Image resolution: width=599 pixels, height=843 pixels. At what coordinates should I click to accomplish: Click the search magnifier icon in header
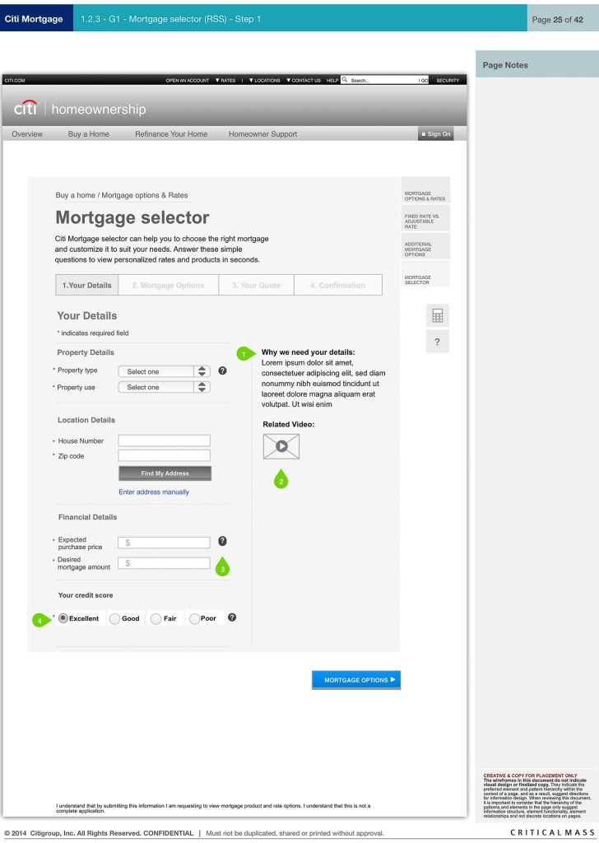point(345,80)
